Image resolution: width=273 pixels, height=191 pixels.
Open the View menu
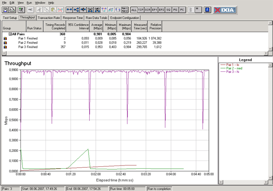tap(20, 3)
